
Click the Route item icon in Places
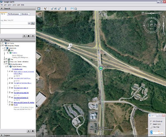tap(12, 105)
